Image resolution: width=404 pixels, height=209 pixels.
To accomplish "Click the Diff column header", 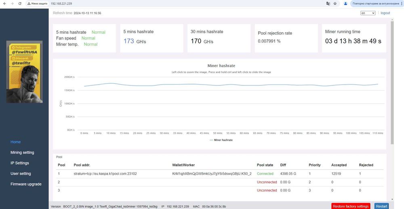I will pos(283,165).
